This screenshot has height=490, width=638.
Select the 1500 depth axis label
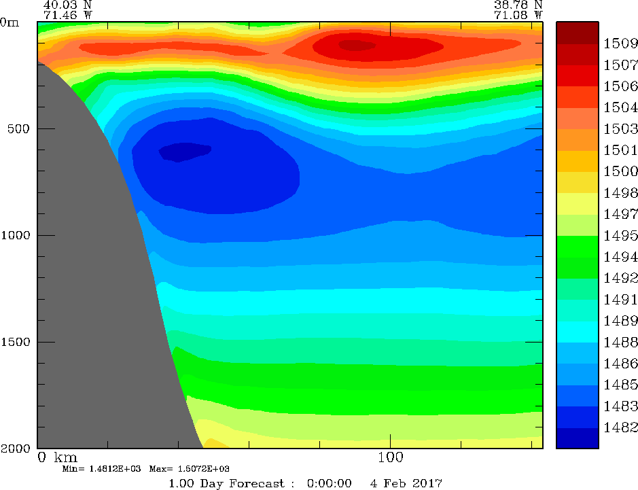(16, 343)
